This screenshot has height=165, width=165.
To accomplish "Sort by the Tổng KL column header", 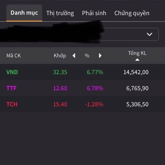I will tap(137, 53).
